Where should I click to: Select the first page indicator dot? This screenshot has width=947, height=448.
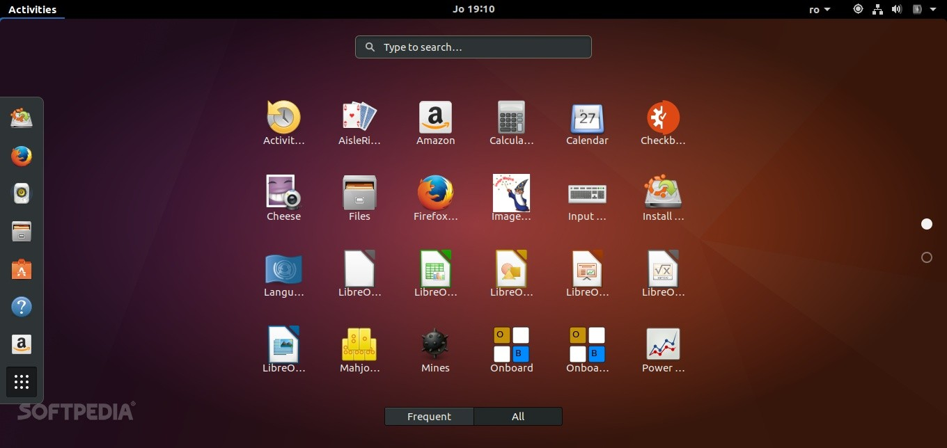[927, 224]
